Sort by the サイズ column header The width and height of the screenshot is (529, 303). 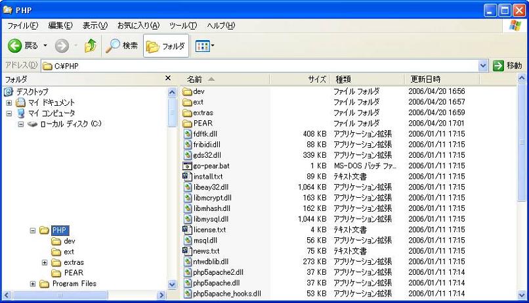299,80
